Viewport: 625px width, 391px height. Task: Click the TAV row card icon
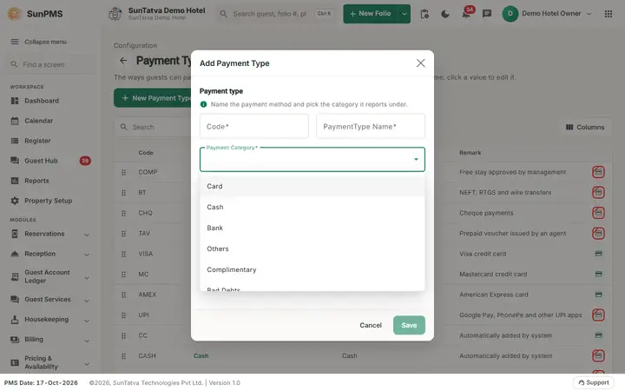coord(598,233)
